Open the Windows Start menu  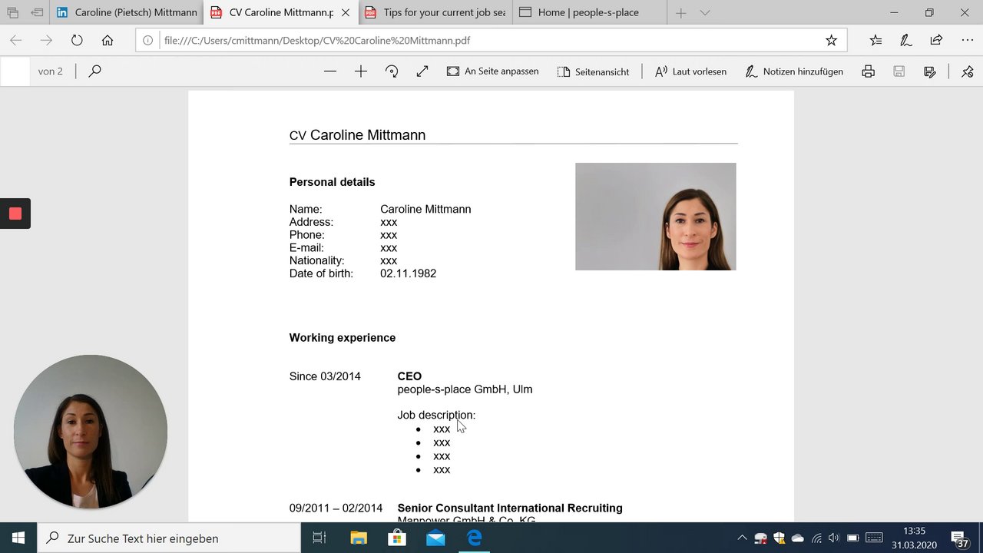point(18,538)
